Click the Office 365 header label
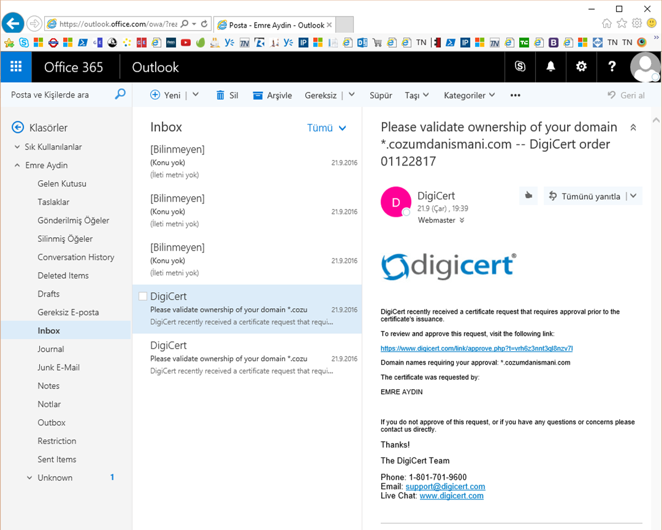The height and width of the screenshot is (530, 662). click(x=74, y=67)
